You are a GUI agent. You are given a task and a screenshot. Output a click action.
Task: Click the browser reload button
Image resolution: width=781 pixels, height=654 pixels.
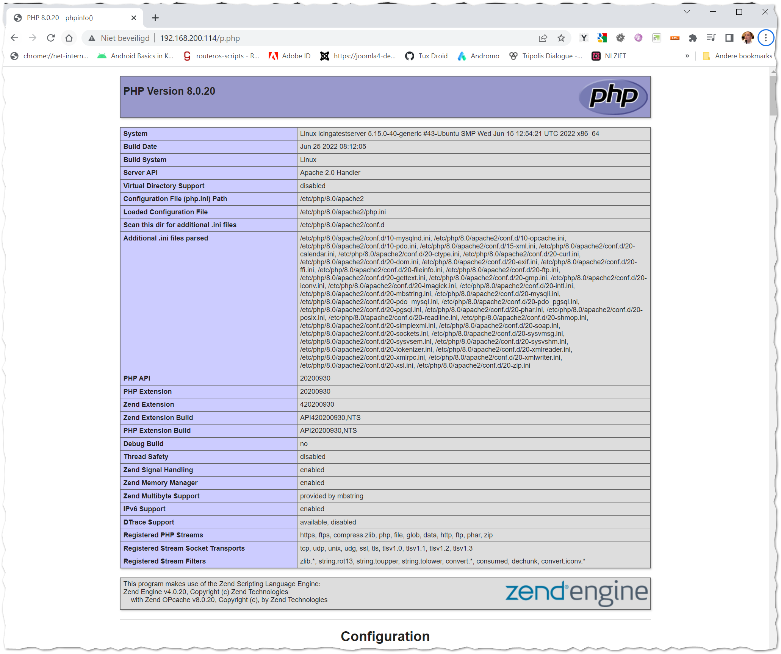51,38
